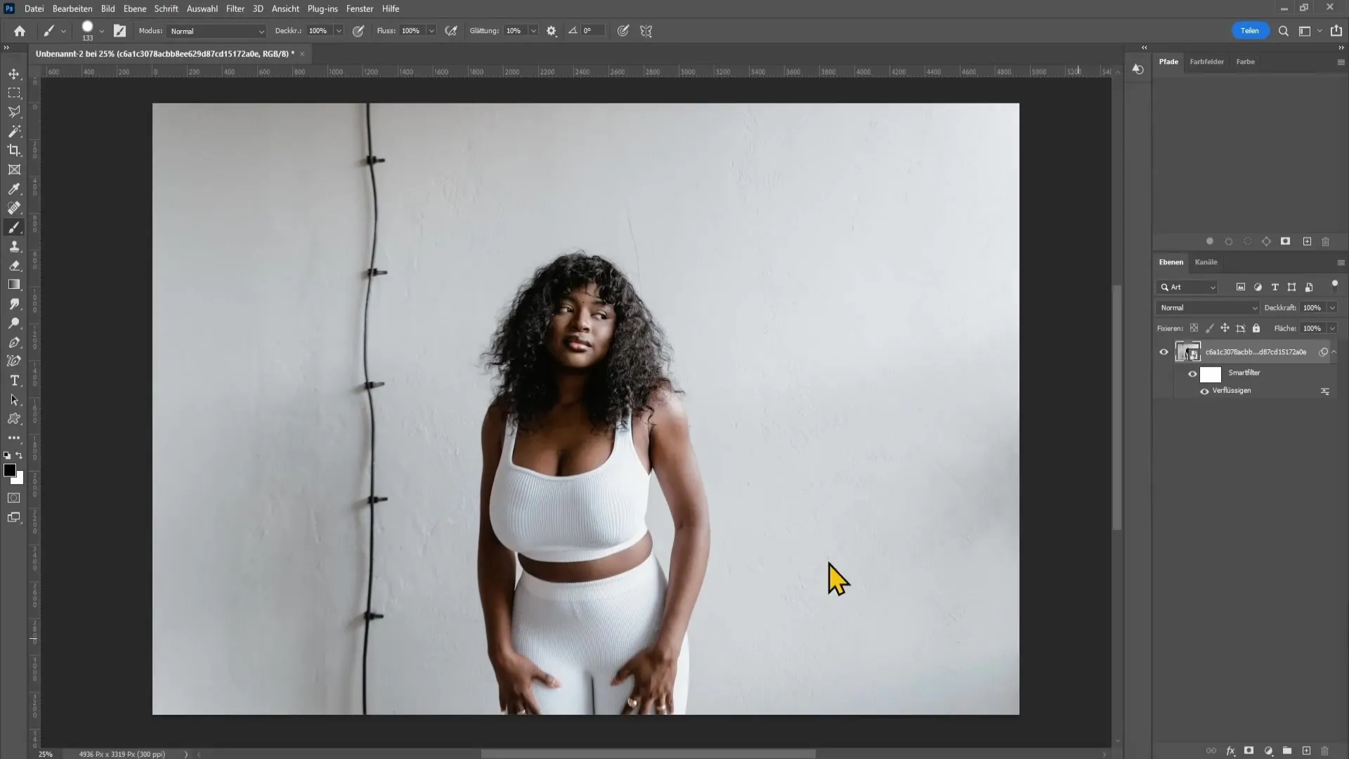Select the Gradient tool
This screenshot has width=1349, height=759.
[x=14, y=285]
